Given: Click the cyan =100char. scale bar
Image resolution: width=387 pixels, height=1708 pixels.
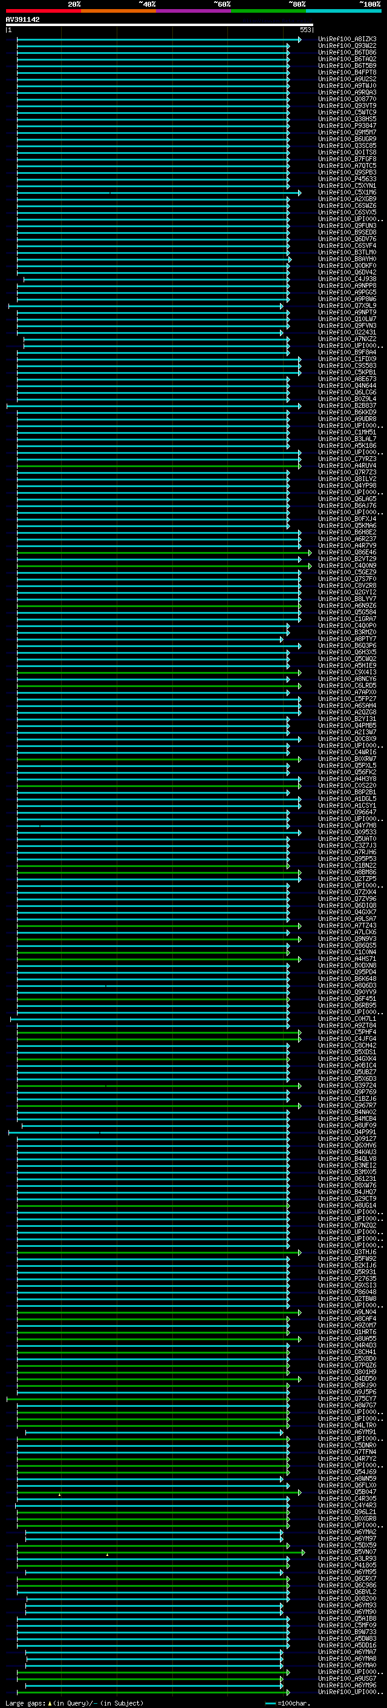Looking at the screenshot, I should (x=270, y=1703).
